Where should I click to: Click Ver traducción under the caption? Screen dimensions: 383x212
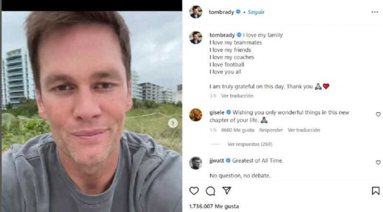click(x=237, y=95)
